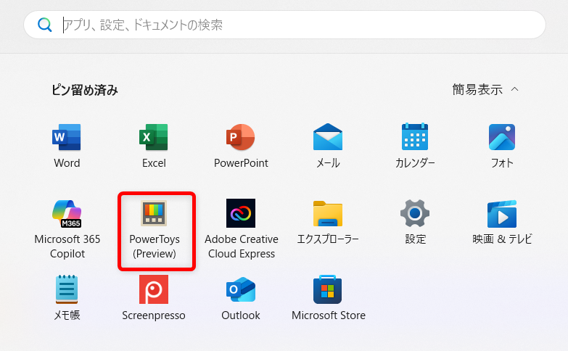Open the カレンダー app

click(415, 146)
